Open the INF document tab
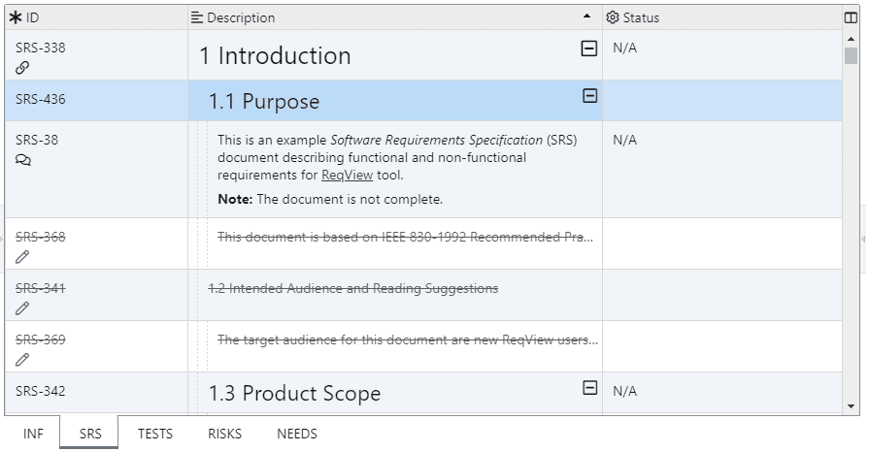Viewport: 870px width, 452px height. [33, 434]
